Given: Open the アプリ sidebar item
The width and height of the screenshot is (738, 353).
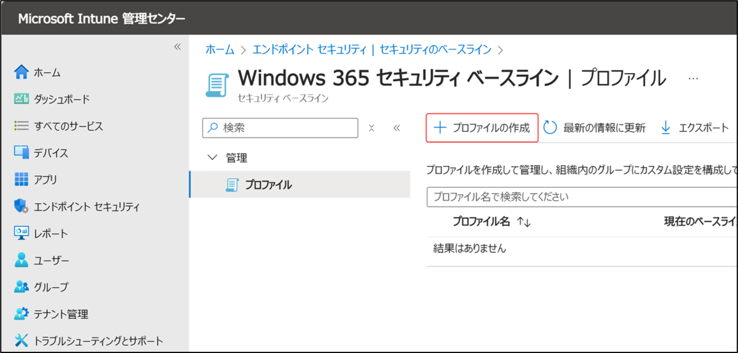Looking at the screenshot, I should [36, 180].
